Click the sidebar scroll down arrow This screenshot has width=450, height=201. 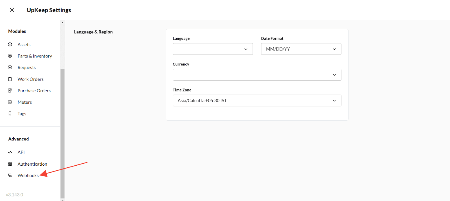click(62, 200)
